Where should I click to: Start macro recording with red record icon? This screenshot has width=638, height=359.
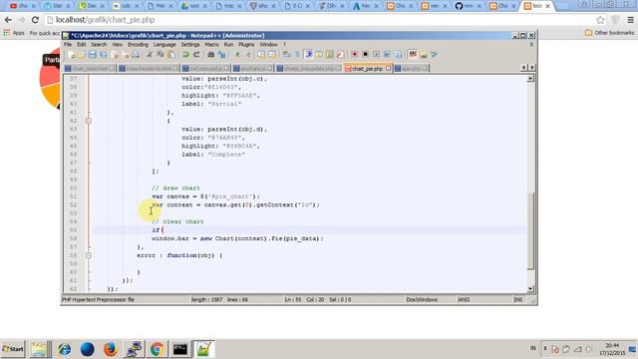click(355, 54)
